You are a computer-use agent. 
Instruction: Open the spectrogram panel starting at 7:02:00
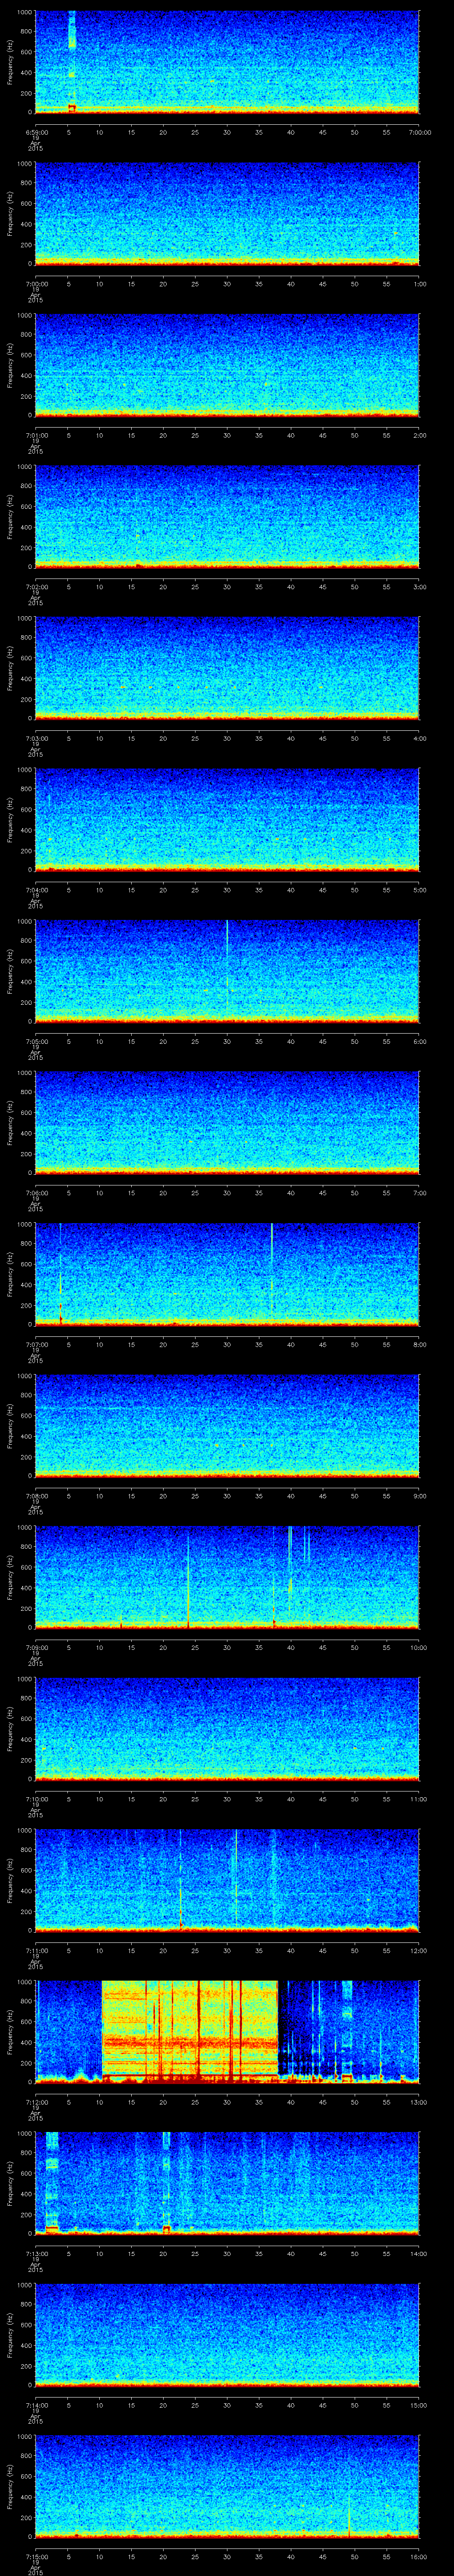click(227, 517)
